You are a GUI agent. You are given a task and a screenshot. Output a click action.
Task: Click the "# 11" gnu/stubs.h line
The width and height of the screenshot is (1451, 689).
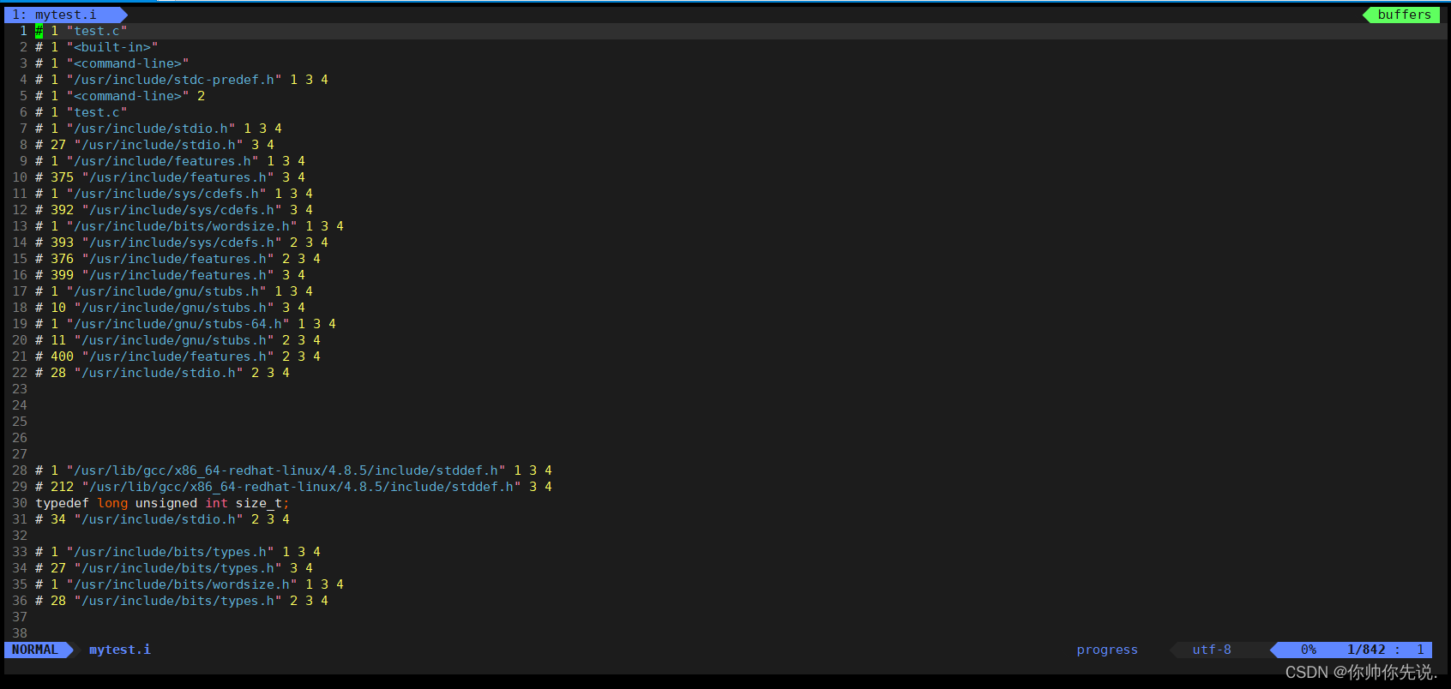[178, 340]
